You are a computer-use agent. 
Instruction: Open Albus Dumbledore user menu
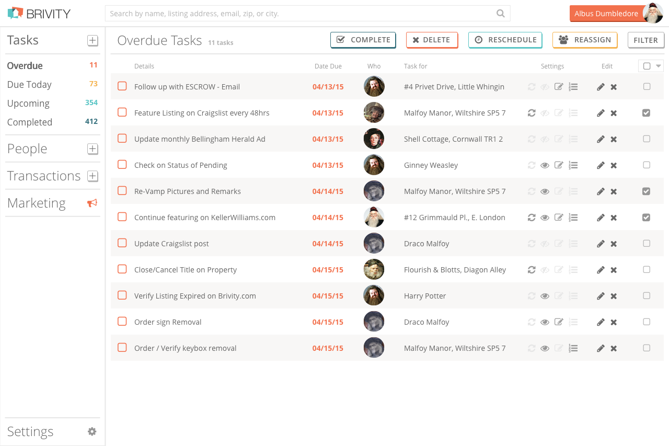click(606, 14)
